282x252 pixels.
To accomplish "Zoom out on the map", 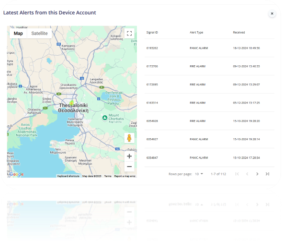I will 129,167.
